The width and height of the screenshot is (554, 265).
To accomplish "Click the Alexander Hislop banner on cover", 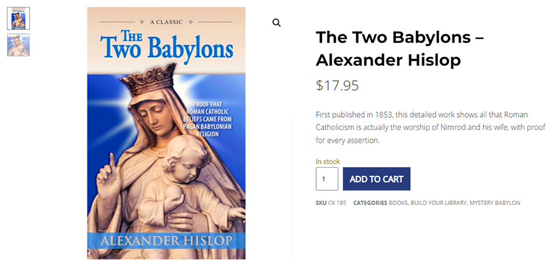I will (166, 241).
